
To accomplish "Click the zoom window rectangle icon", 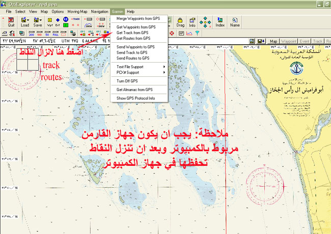I will click(63, 33).
